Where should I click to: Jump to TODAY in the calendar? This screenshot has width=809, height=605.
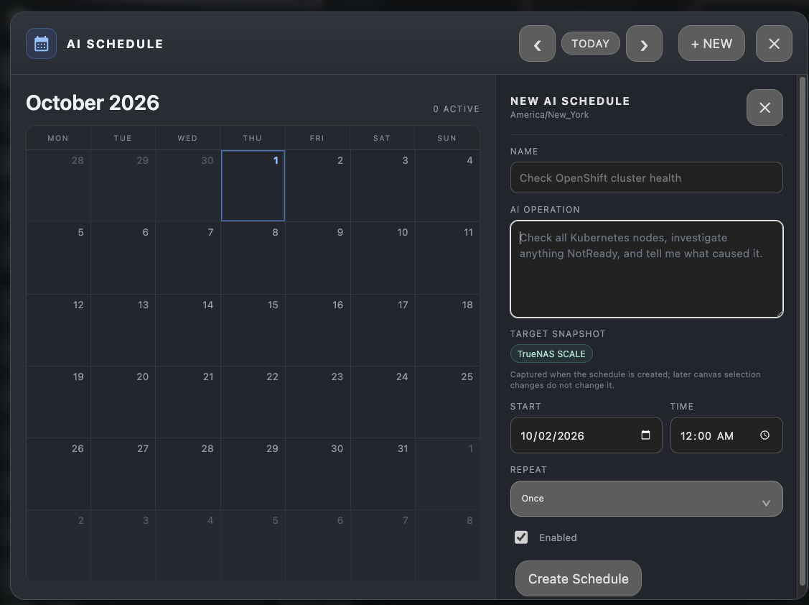click(x=590, y=43)
